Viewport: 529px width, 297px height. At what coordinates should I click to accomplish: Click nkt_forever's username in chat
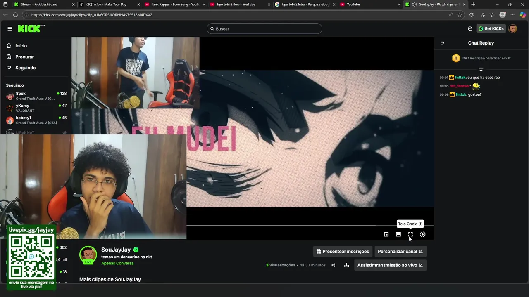[460, 86]
